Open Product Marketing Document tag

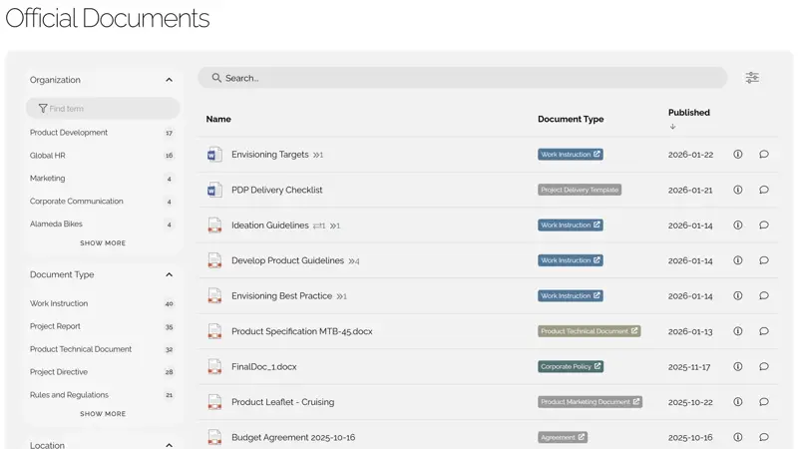[590, 402]
